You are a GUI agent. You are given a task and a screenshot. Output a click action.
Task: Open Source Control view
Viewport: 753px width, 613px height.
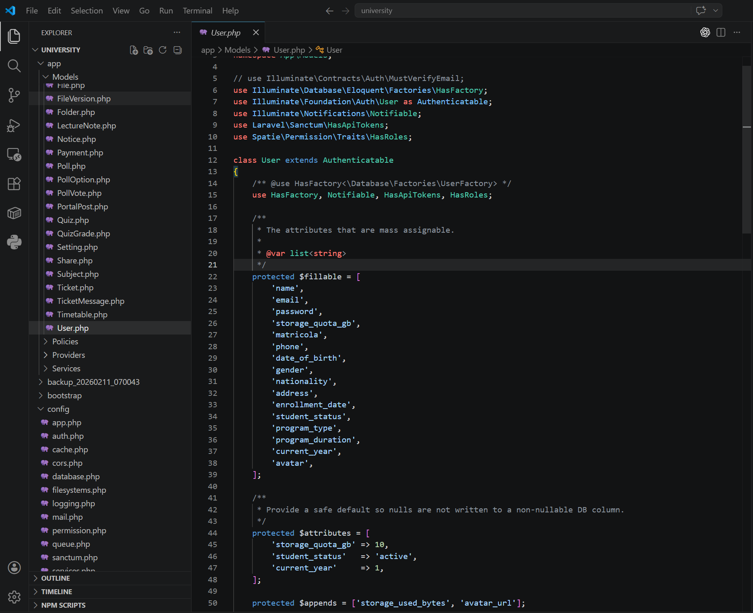coord(14,95)
